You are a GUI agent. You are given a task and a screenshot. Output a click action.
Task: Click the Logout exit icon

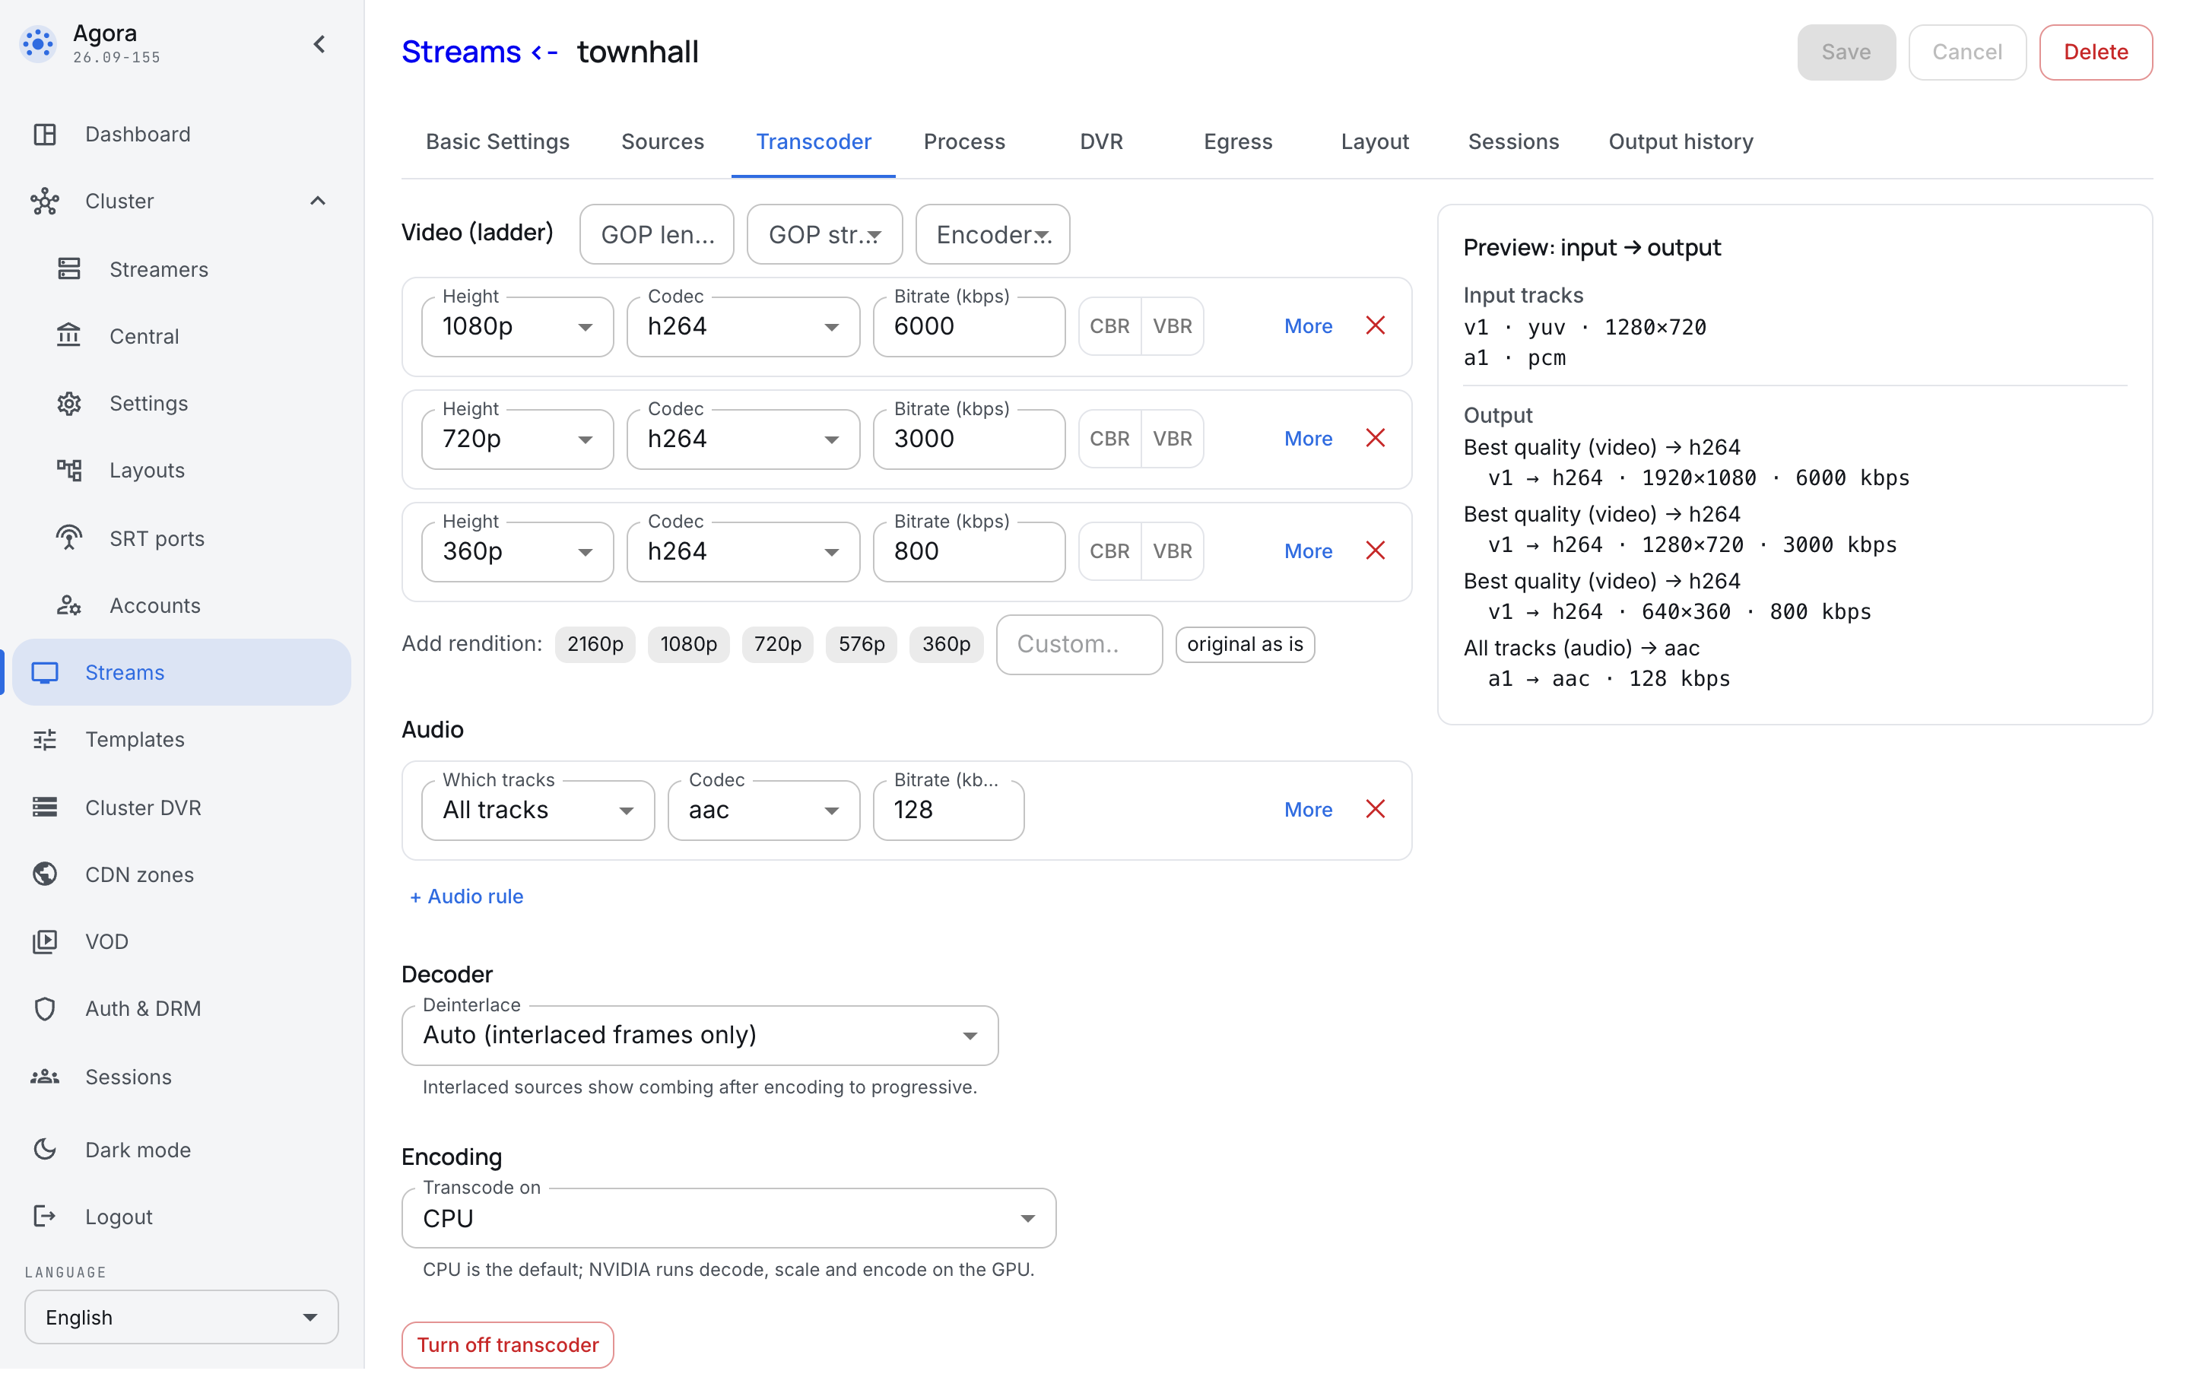click(x=45, y=1217)
